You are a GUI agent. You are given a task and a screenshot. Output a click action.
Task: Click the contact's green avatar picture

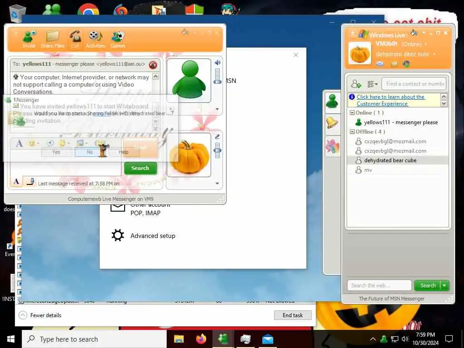[x=189, y=80]
